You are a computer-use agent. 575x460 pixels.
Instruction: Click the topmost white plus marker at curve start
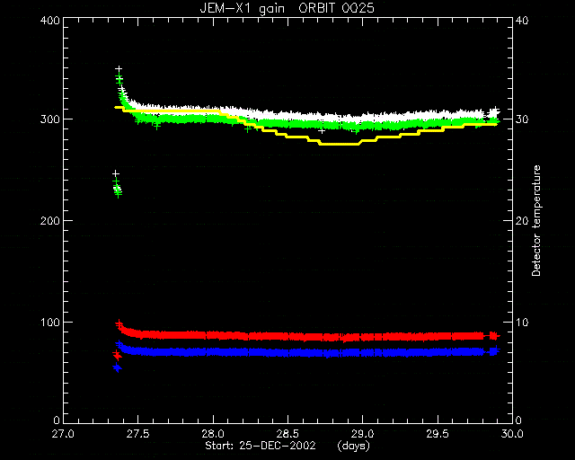[x=118, y=69]
